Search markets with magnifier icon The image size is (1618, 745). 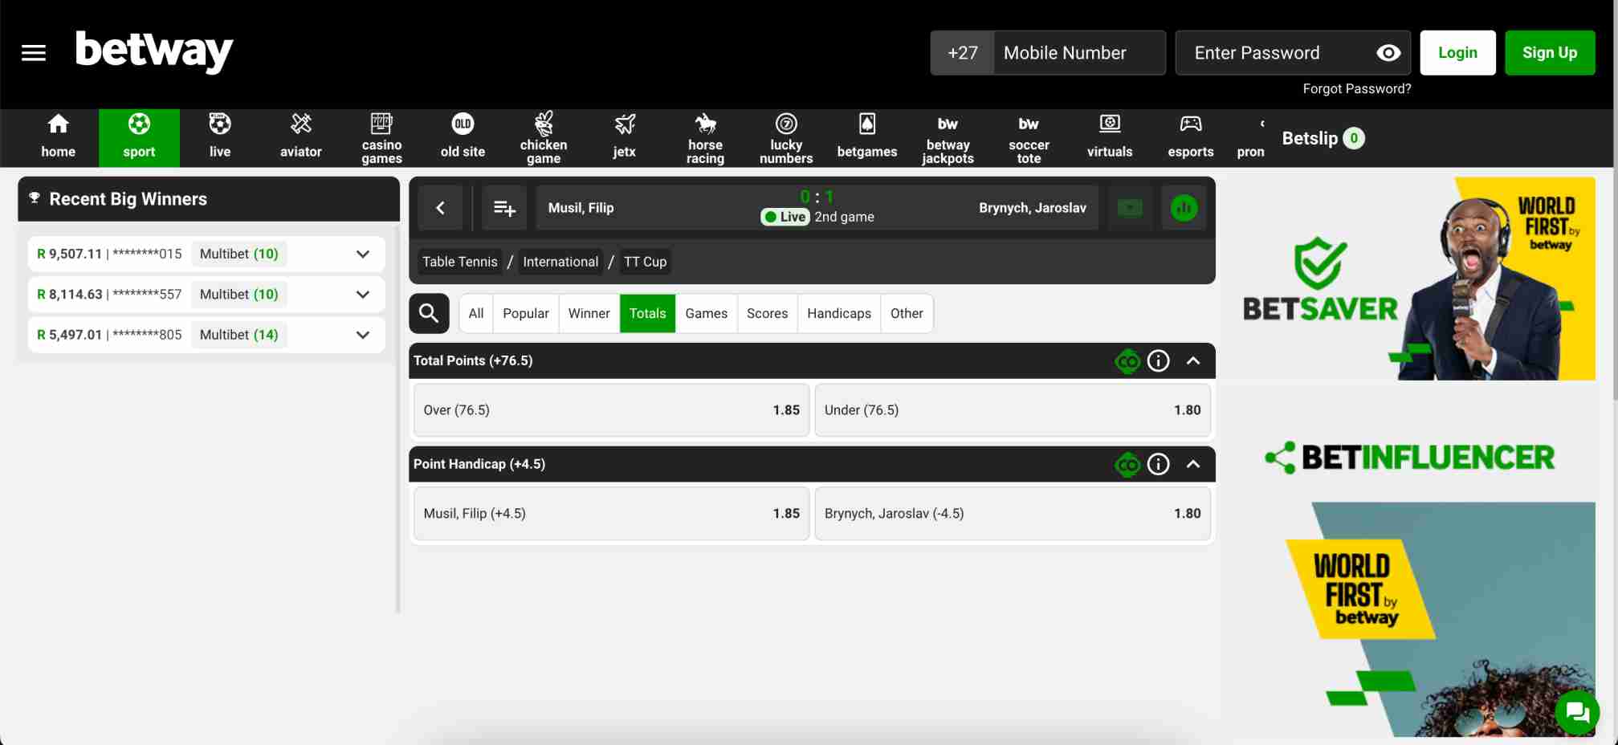429,313
